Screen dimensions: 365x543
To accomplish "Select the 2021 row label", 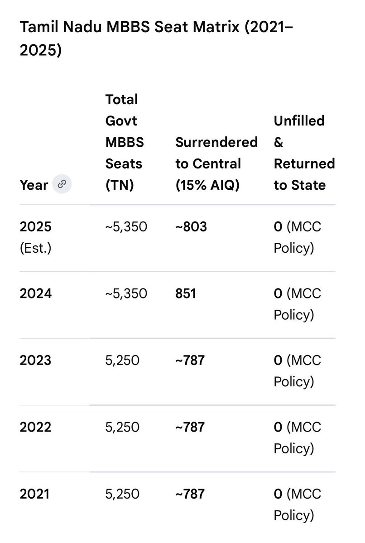I will (34, 494).
